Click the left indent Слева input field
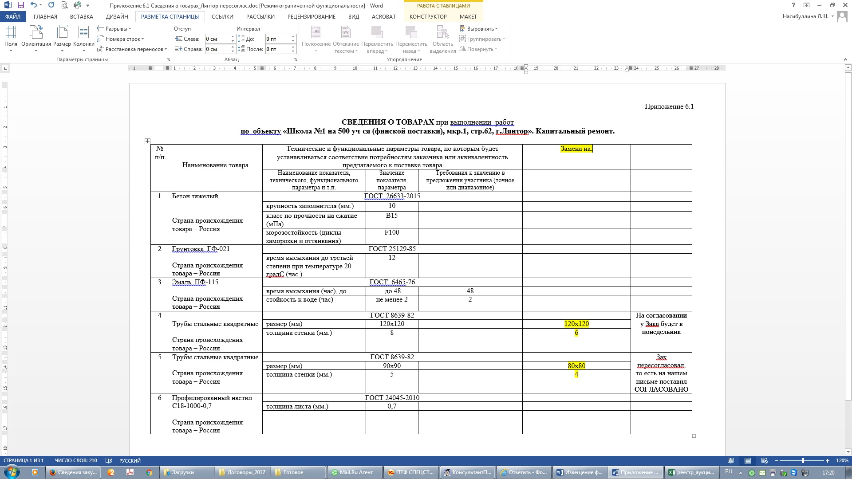The width and height of the screenshot is (852, 479). (217, 39)
